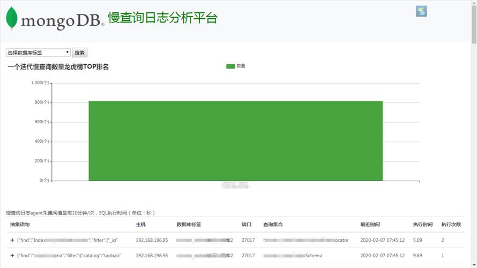477x268 pixels.
Task: Click the 主机 column header
Action: (x=140, y=225)
